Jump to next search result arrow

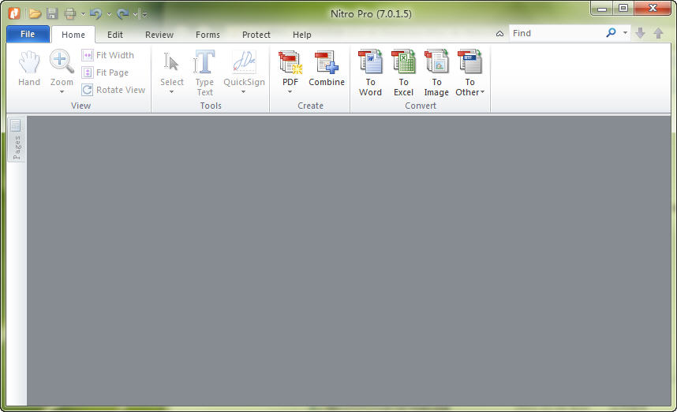pyautogui.click(x=640, y=33)
